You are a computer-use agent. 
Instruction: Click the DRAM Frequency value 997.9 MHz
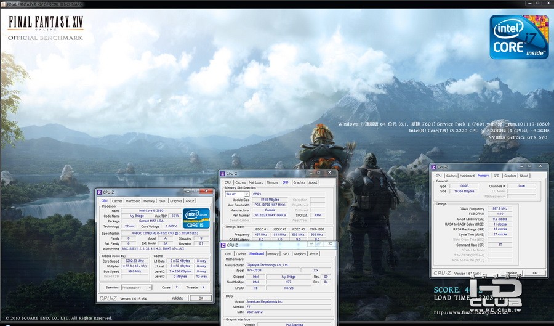pyautogui.click(x=500, y=209)
